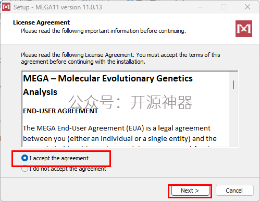260x202 pixels.
Task: Click the watermark text over agreement
Action: 130,102
